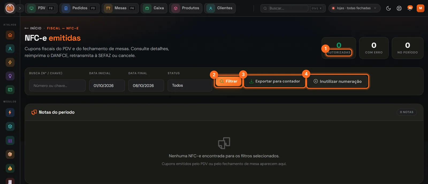Click the Ctrl K shortcut badge
This screenshot has height=184, width=428.
(317, 8)
